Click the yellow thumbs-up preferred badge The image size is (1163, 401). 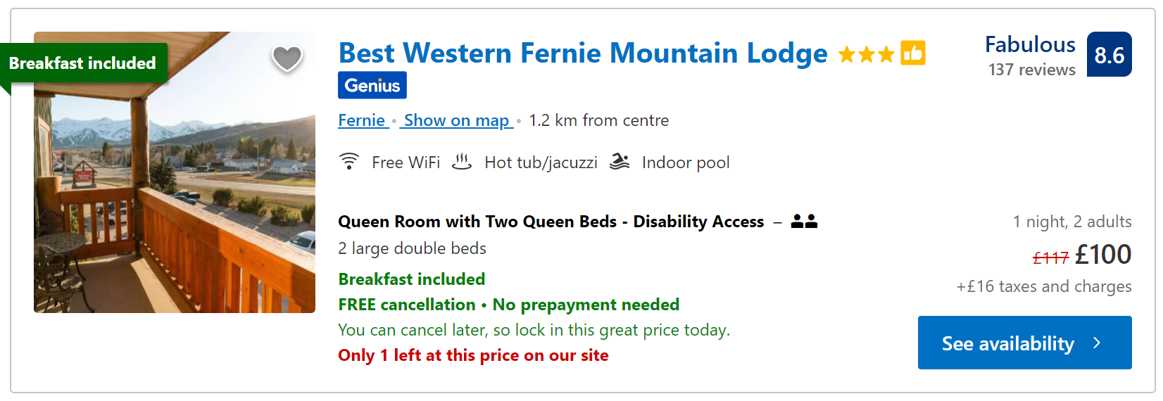point(913,53)
